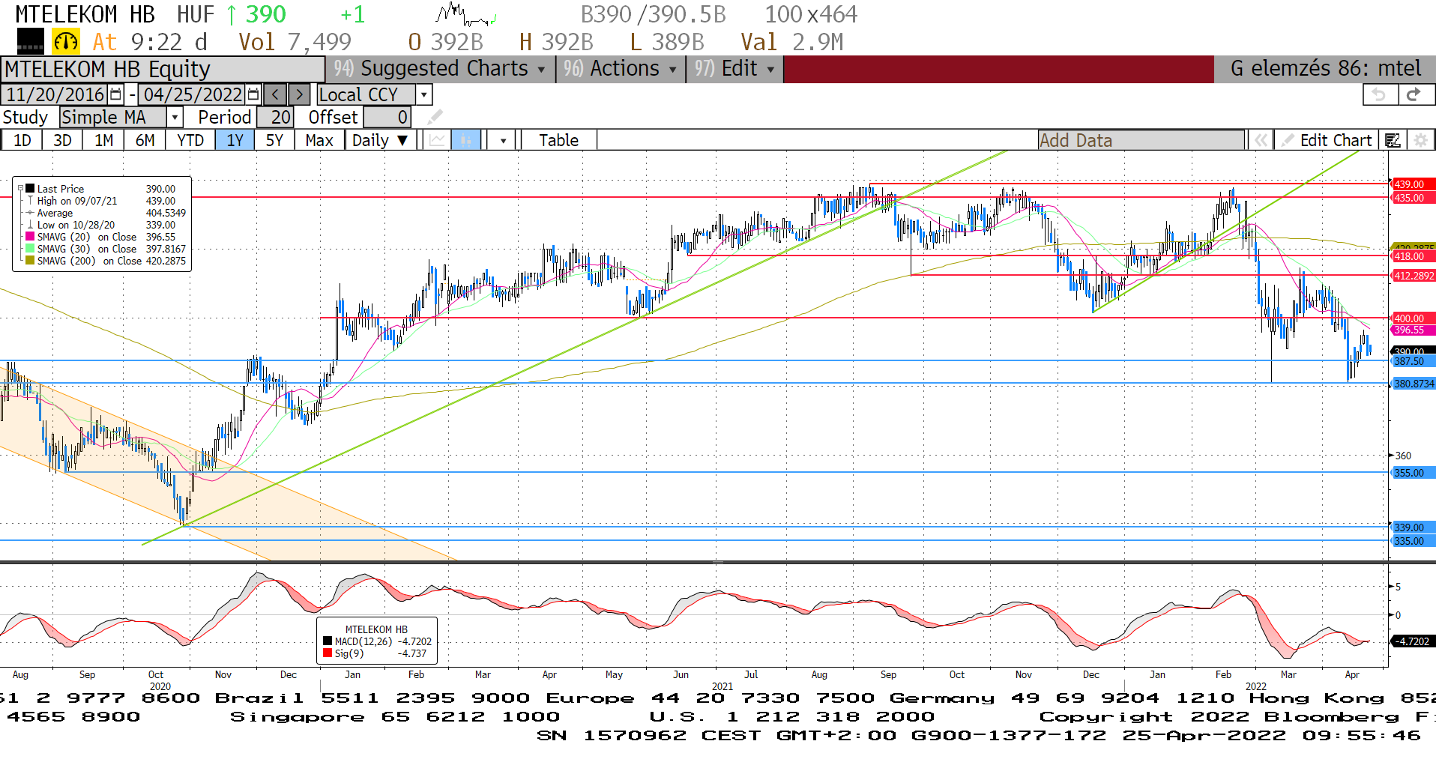Click the Period value 20 field

(x=275, y=117)
